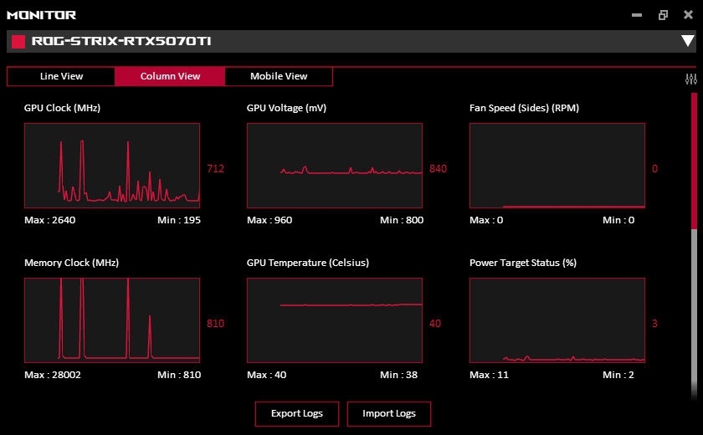Viewport: 703px width, 435px height.
Task: Click the Memory Clock (MHz) graph
Action: point(112,320)
